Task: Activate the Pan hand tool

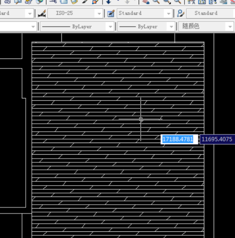Action: [146, 2]
